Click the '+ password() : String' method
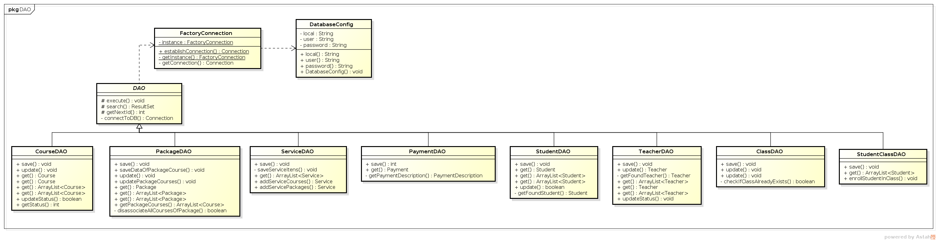The width and height of the screenshot is (937, 241). coord(326,66)
